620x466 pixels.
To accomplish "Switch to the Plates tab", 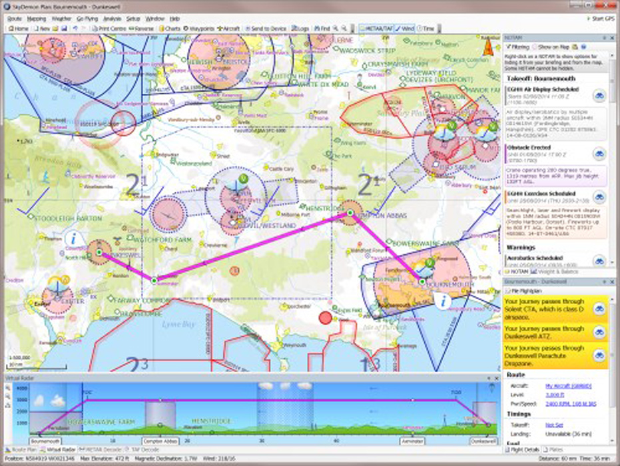I will coord(553,449).
